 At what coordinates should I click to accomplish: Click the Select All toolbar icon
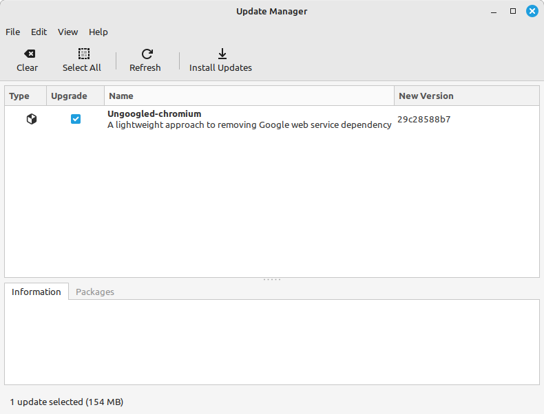83,54
